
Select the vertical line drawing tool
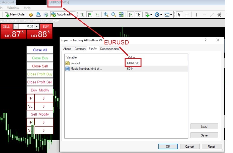tap(196, 15)
